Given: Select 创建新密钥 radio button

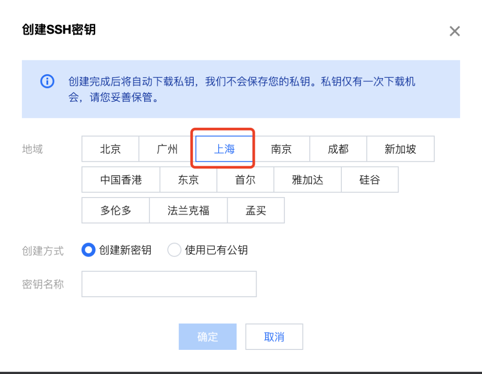Looking at the screenshot, I should pos(88,250).
